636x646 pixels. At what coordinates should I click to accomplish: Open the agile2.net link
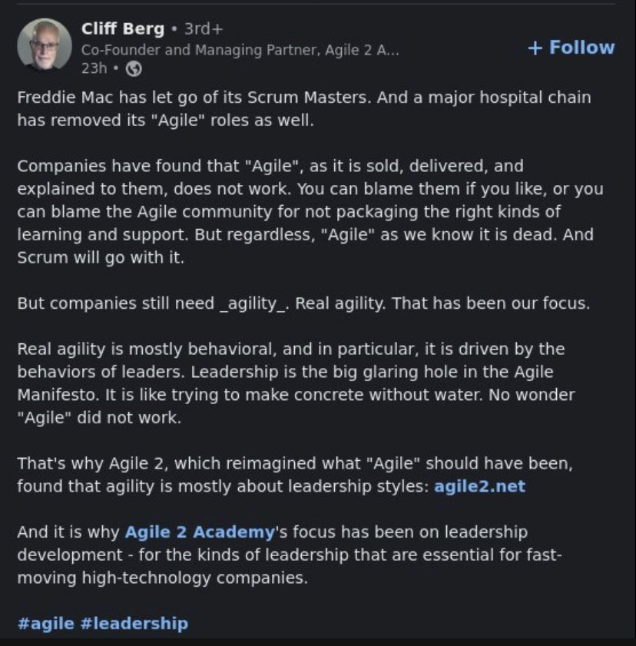tap(479, 486)
